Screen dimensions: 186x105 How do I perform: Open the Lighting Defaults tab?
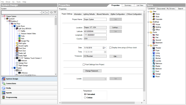[89, 14]
